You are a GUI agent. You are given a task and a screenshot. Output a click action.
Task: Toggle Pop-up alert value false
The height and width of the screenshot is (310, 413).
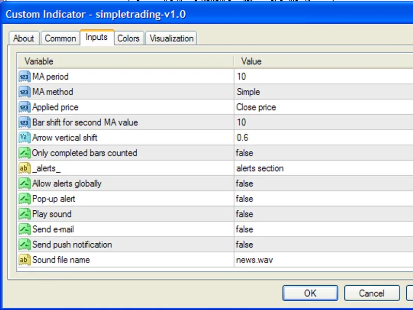point(324,199)
